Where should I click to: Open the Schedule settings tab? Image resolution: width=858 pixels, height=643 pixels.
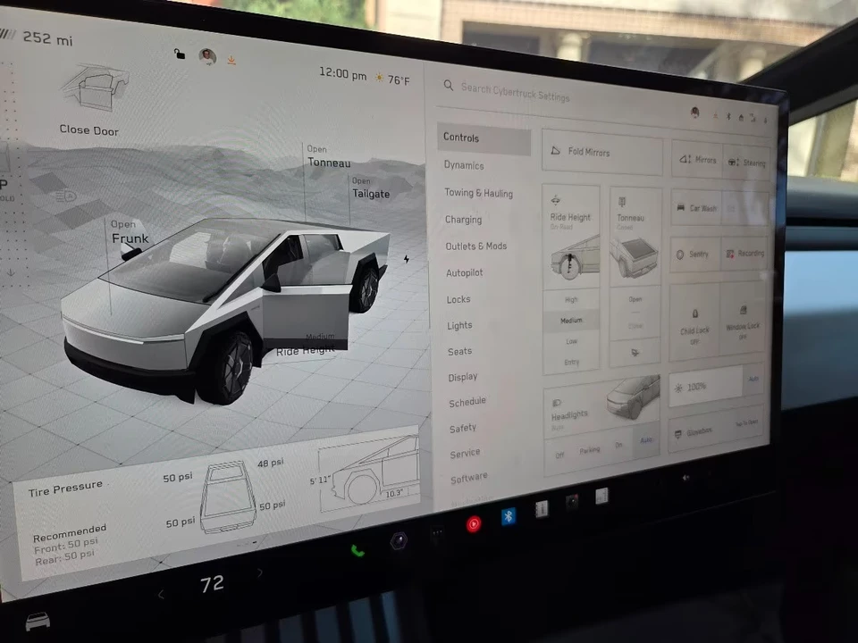(467, 402)
